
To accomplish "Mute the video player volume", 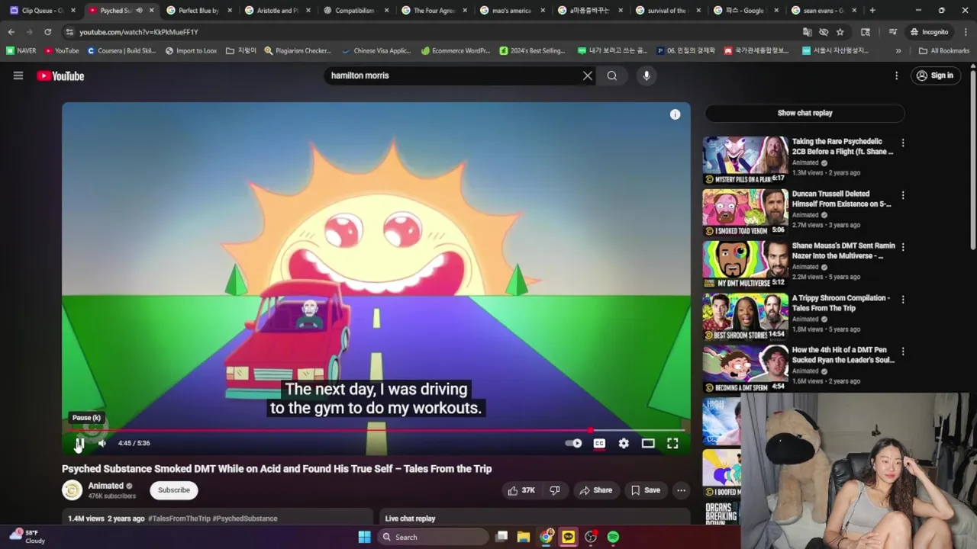I will (x=102, y=443).
